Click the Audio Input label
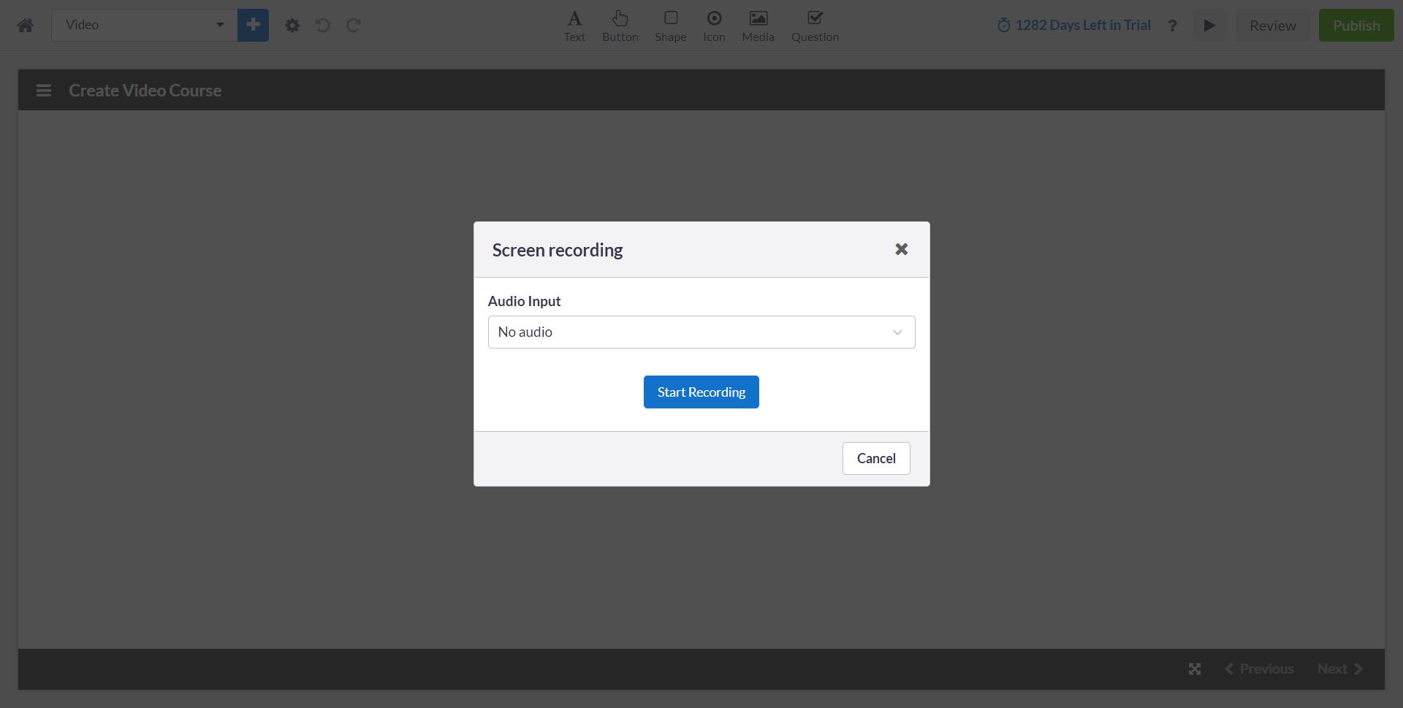 [524, 301]
